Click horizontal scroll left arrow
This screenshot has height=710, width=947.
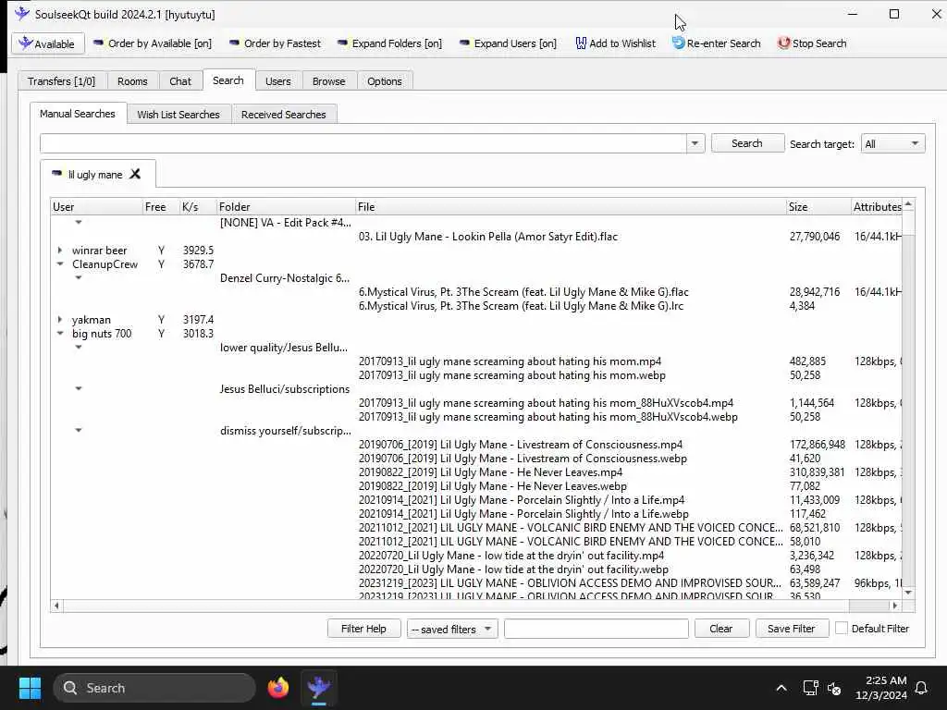click(x=56, y=606)
